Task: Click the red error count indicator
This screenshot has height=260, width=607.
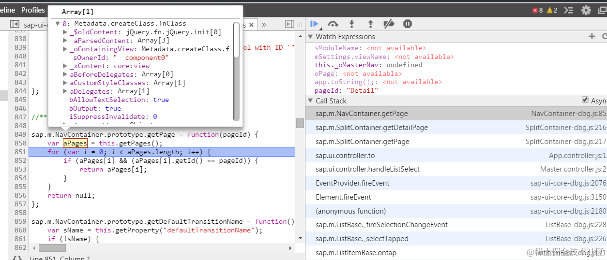Action: point(537,10)
